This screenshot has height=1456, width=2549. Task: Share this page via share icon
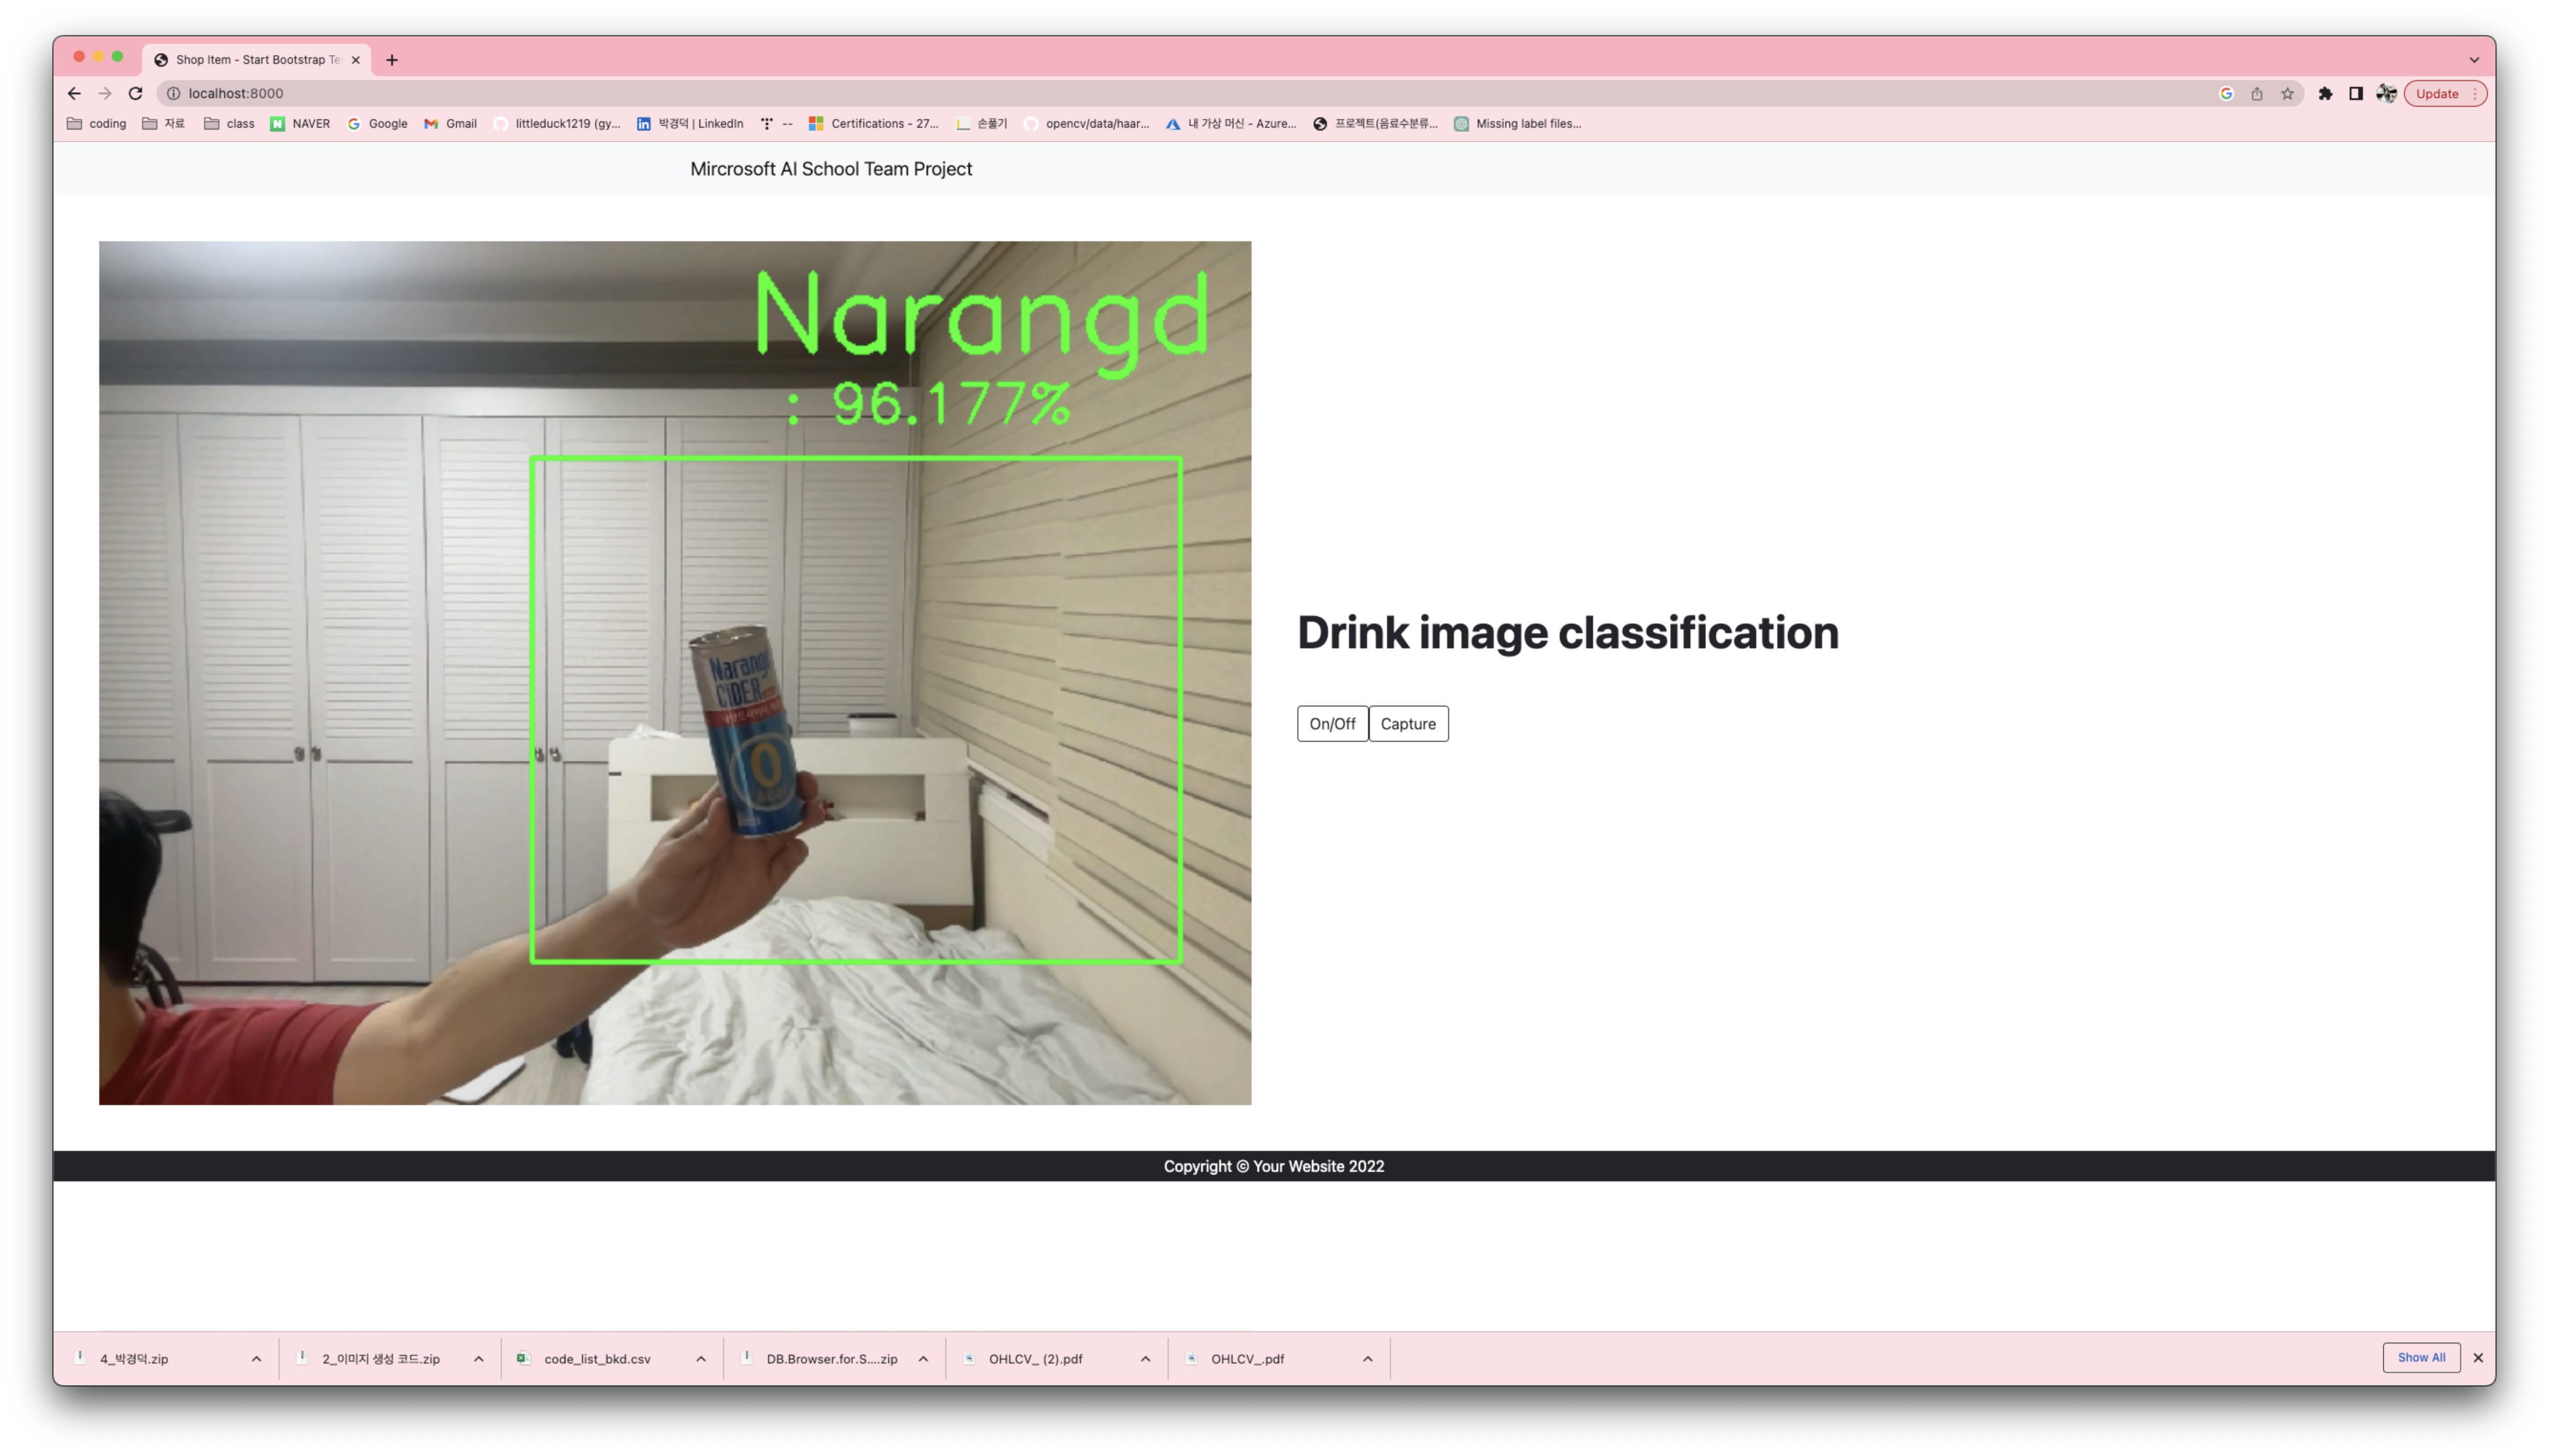(2257, 93)
